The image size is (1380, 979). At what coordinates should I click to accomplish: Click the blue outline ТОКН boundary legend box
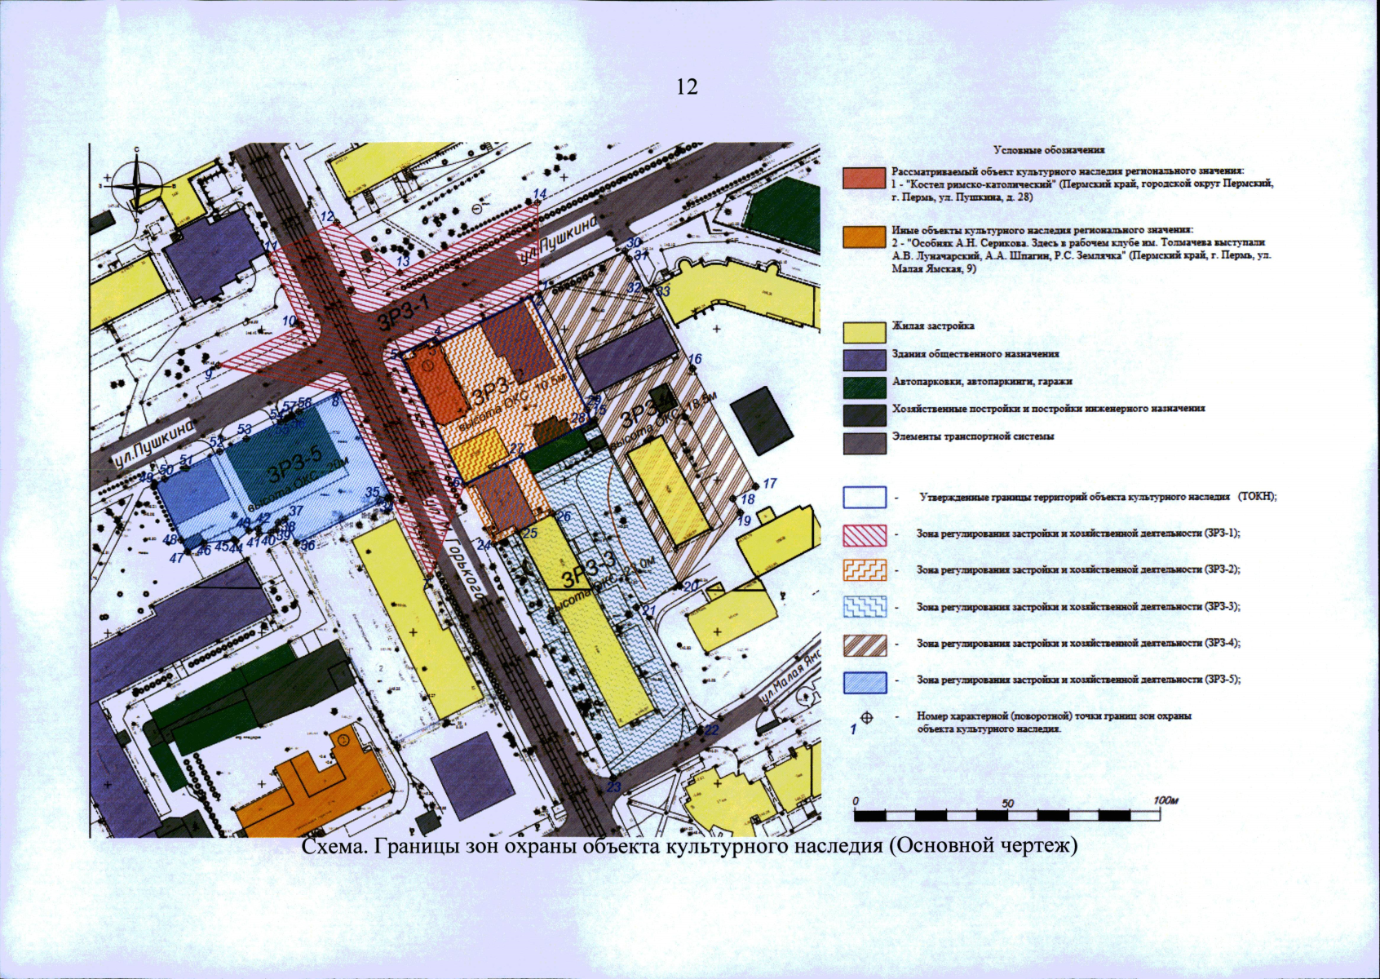tap(865, 498)
